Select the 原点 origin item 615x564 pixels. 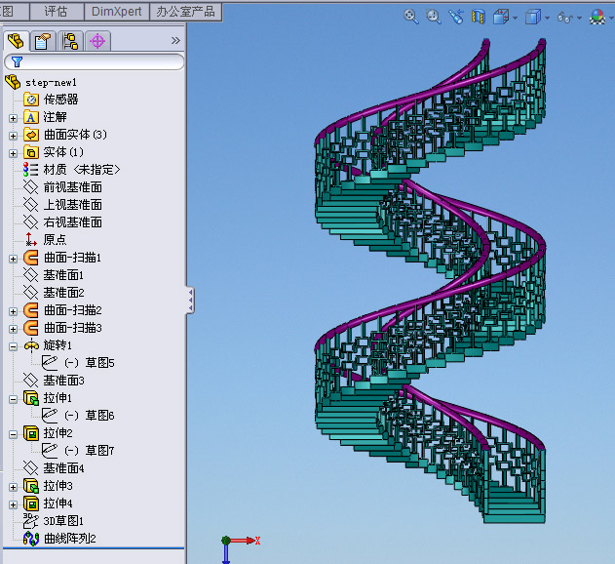(x=55, y=240)
